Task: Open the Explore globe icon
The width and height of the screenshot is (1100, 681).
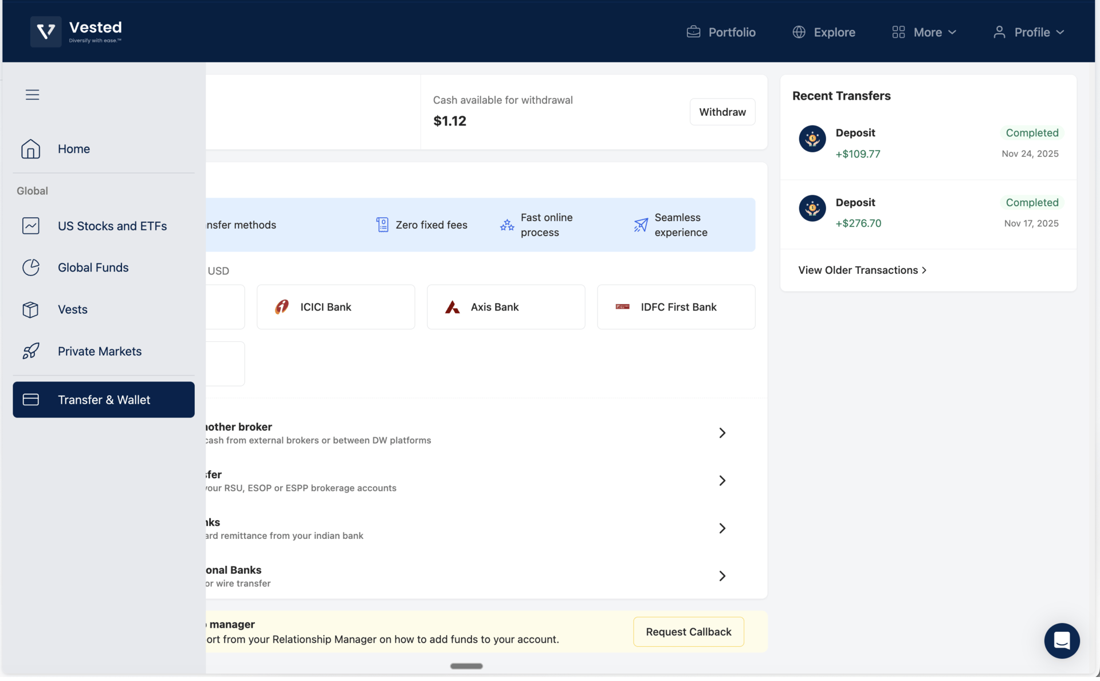Action: [799, 32]
